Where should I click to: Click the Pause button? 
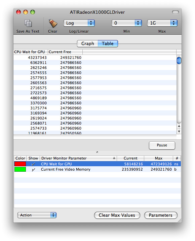[162, 145]
